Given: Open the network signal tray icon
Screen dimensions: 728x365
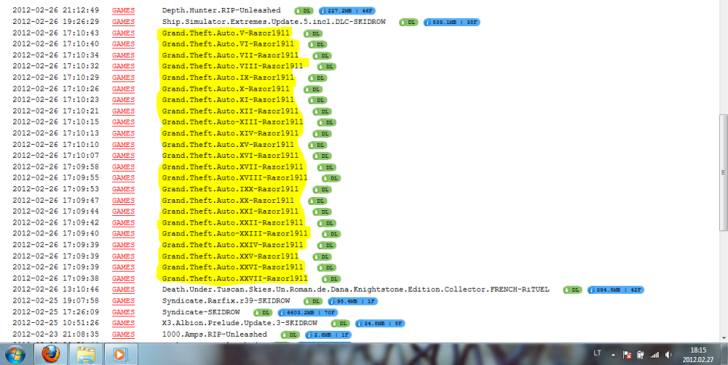Looking at the screenshot, I should (654, 355).
